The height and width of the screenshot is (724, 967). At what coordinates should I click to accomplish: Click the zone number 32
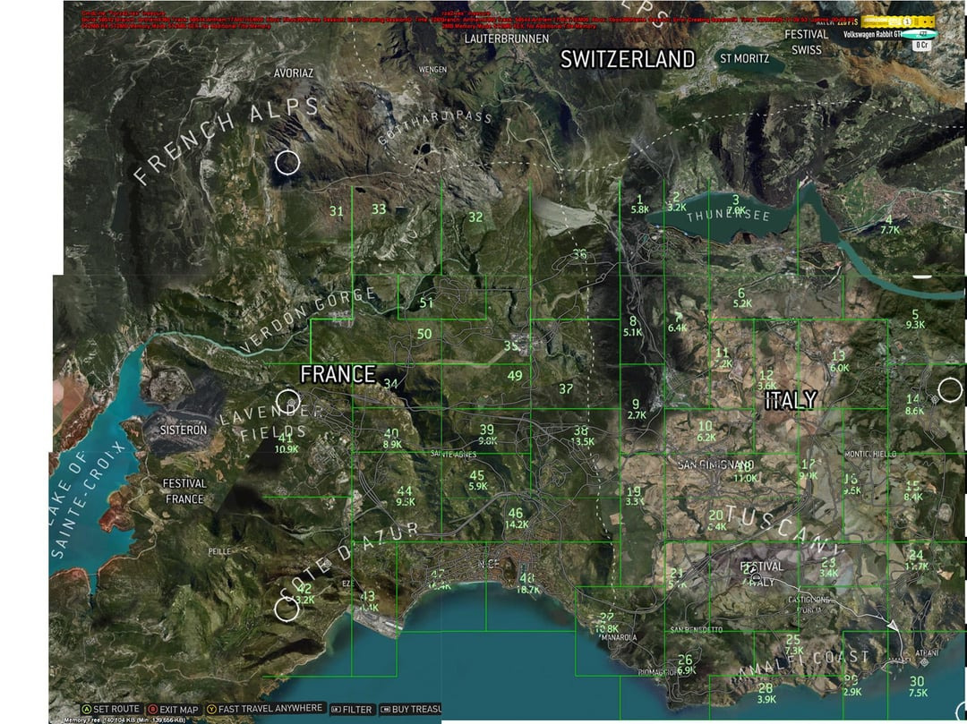click(x=475, y=217)
